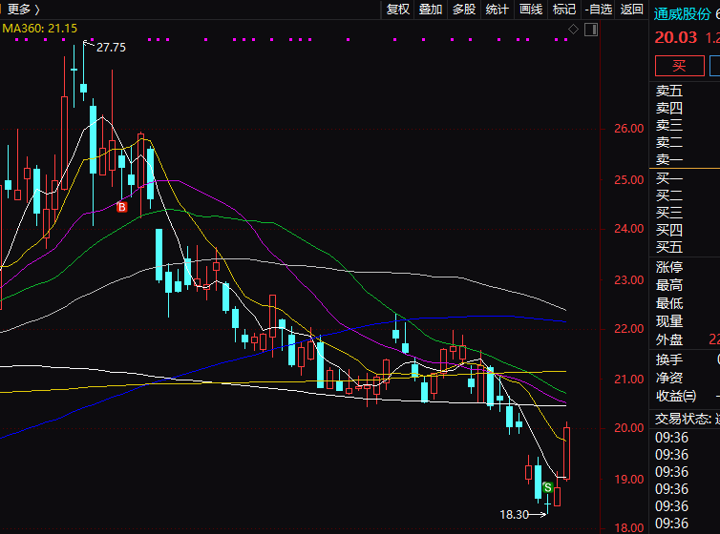720x534 pixels.
Task: Click the 通威股份 stock name
Action: (682, 13)
